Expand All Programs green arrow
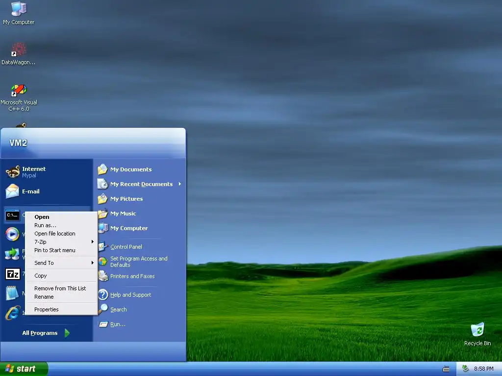The width and height of the screenshot is (502, 376). coord(67,333)
